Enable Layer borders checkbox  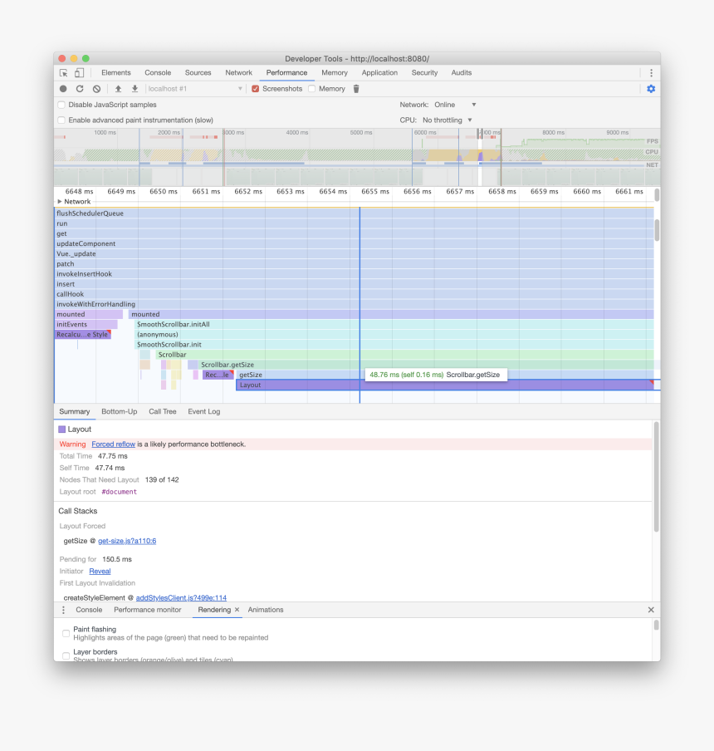coord(66,655)
